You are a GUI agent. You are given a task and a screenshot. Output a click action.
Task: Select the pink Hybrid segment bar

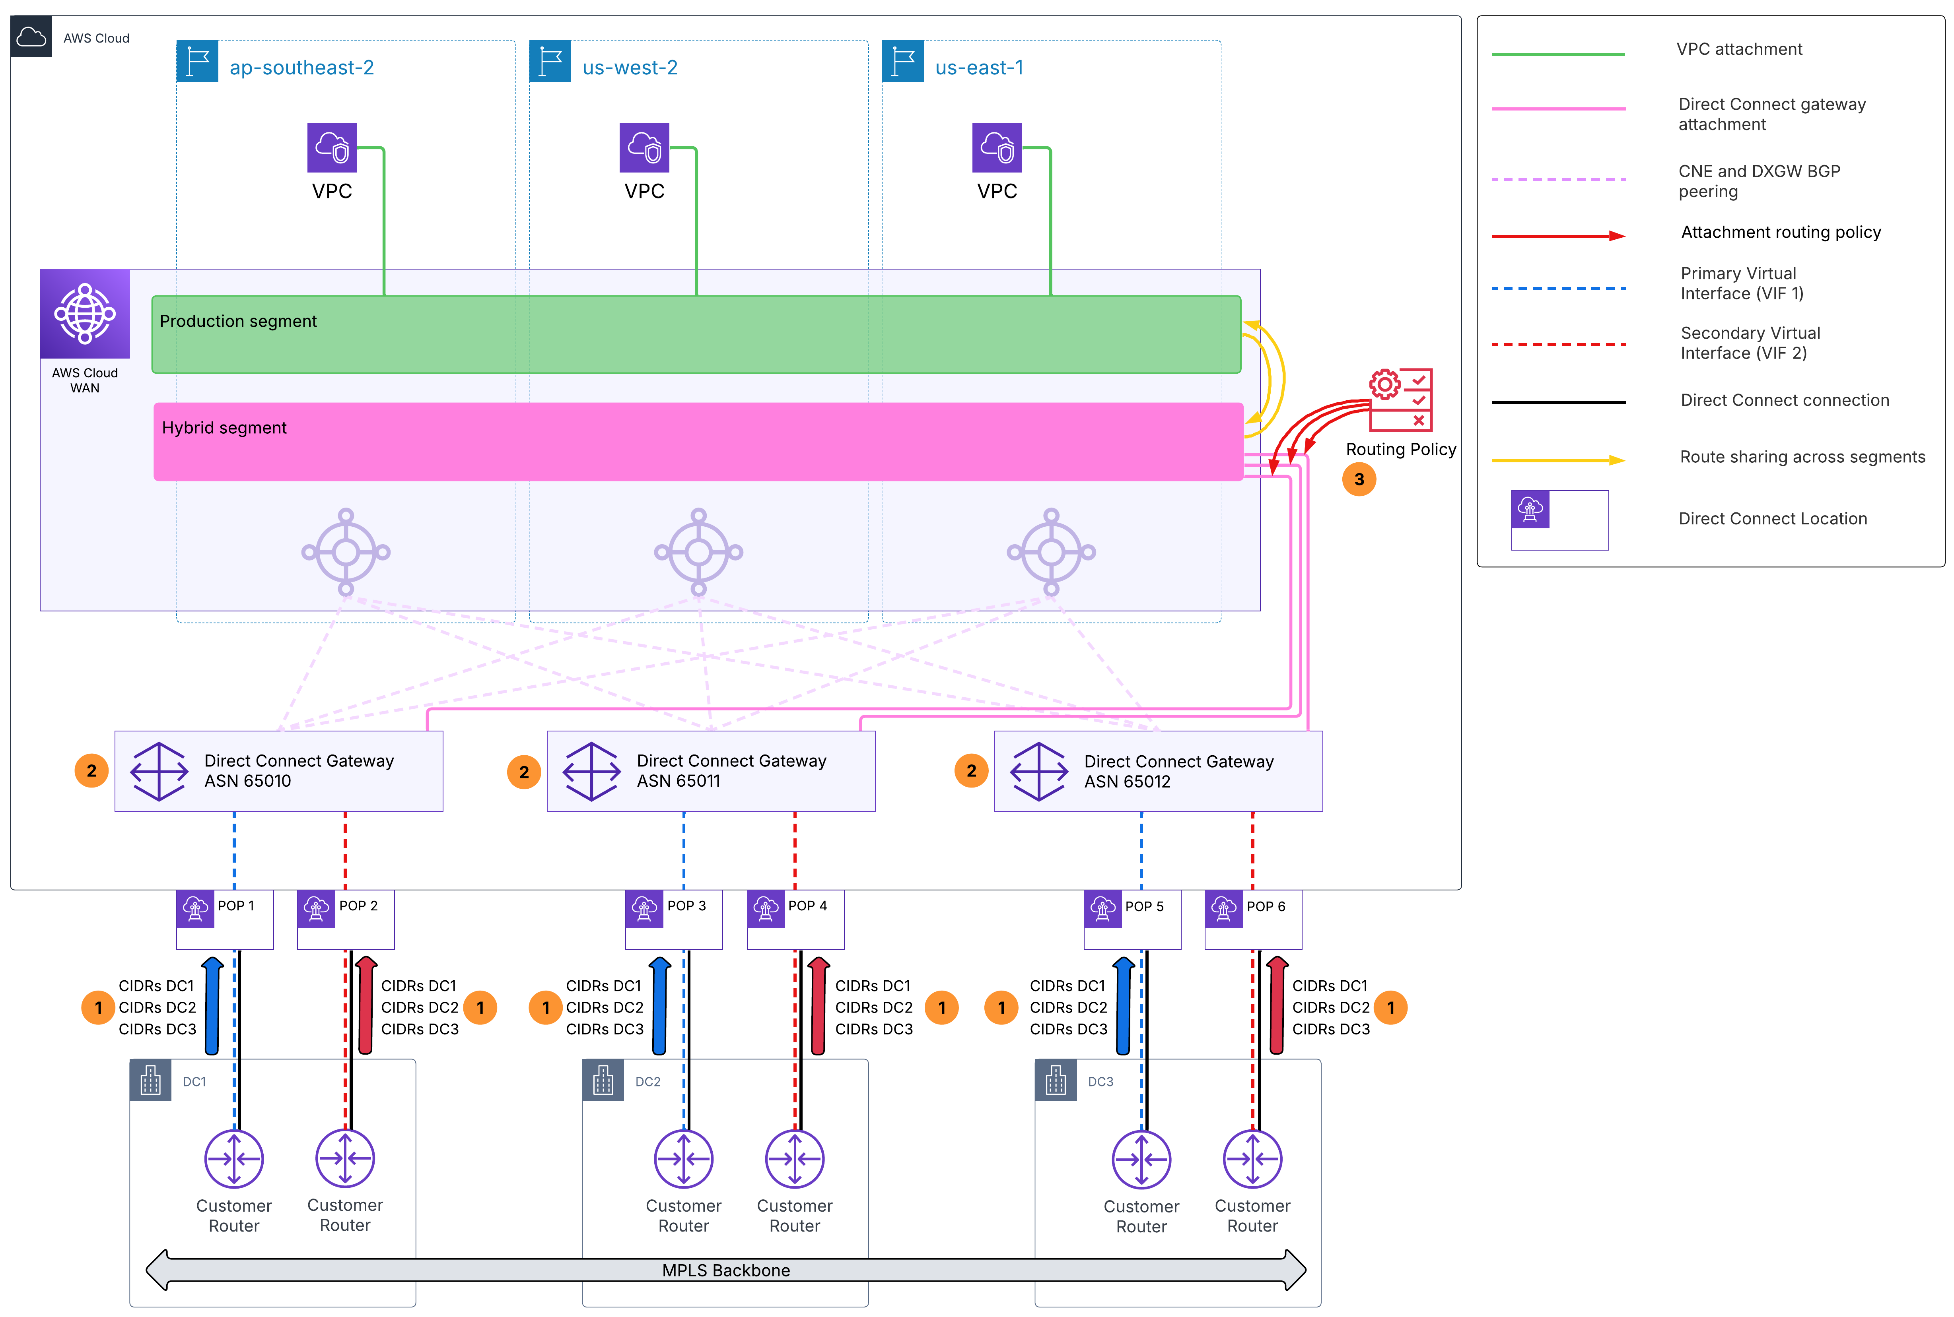coord(699,442)
